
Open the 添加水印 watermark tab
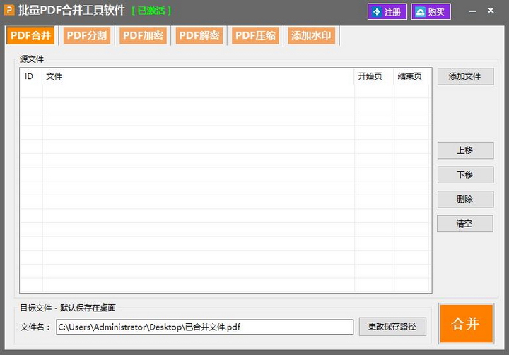coord(311,35)
